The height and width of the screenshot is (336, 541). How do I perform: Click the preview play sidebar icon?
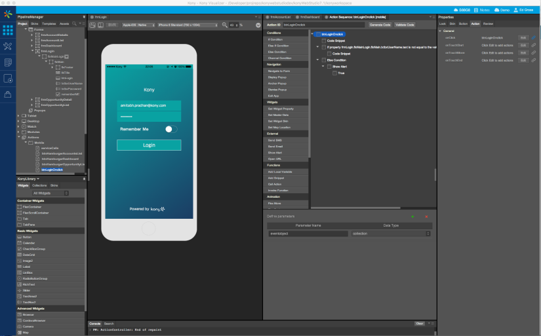(x=8, y=79)
